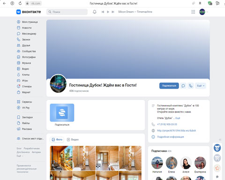
Task: Switch to Фото tab
Action: click(57, 140)
